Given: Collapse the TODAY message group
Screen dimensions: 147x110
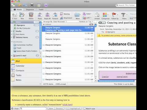Looking at the screenshot, I should [44, 24].
